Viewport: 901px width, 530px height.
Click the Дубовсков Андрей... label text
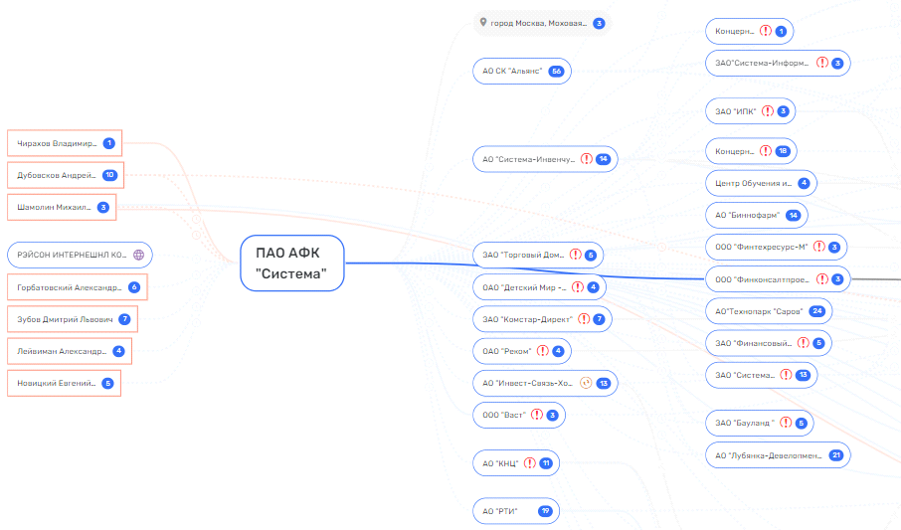pos(57,175)
